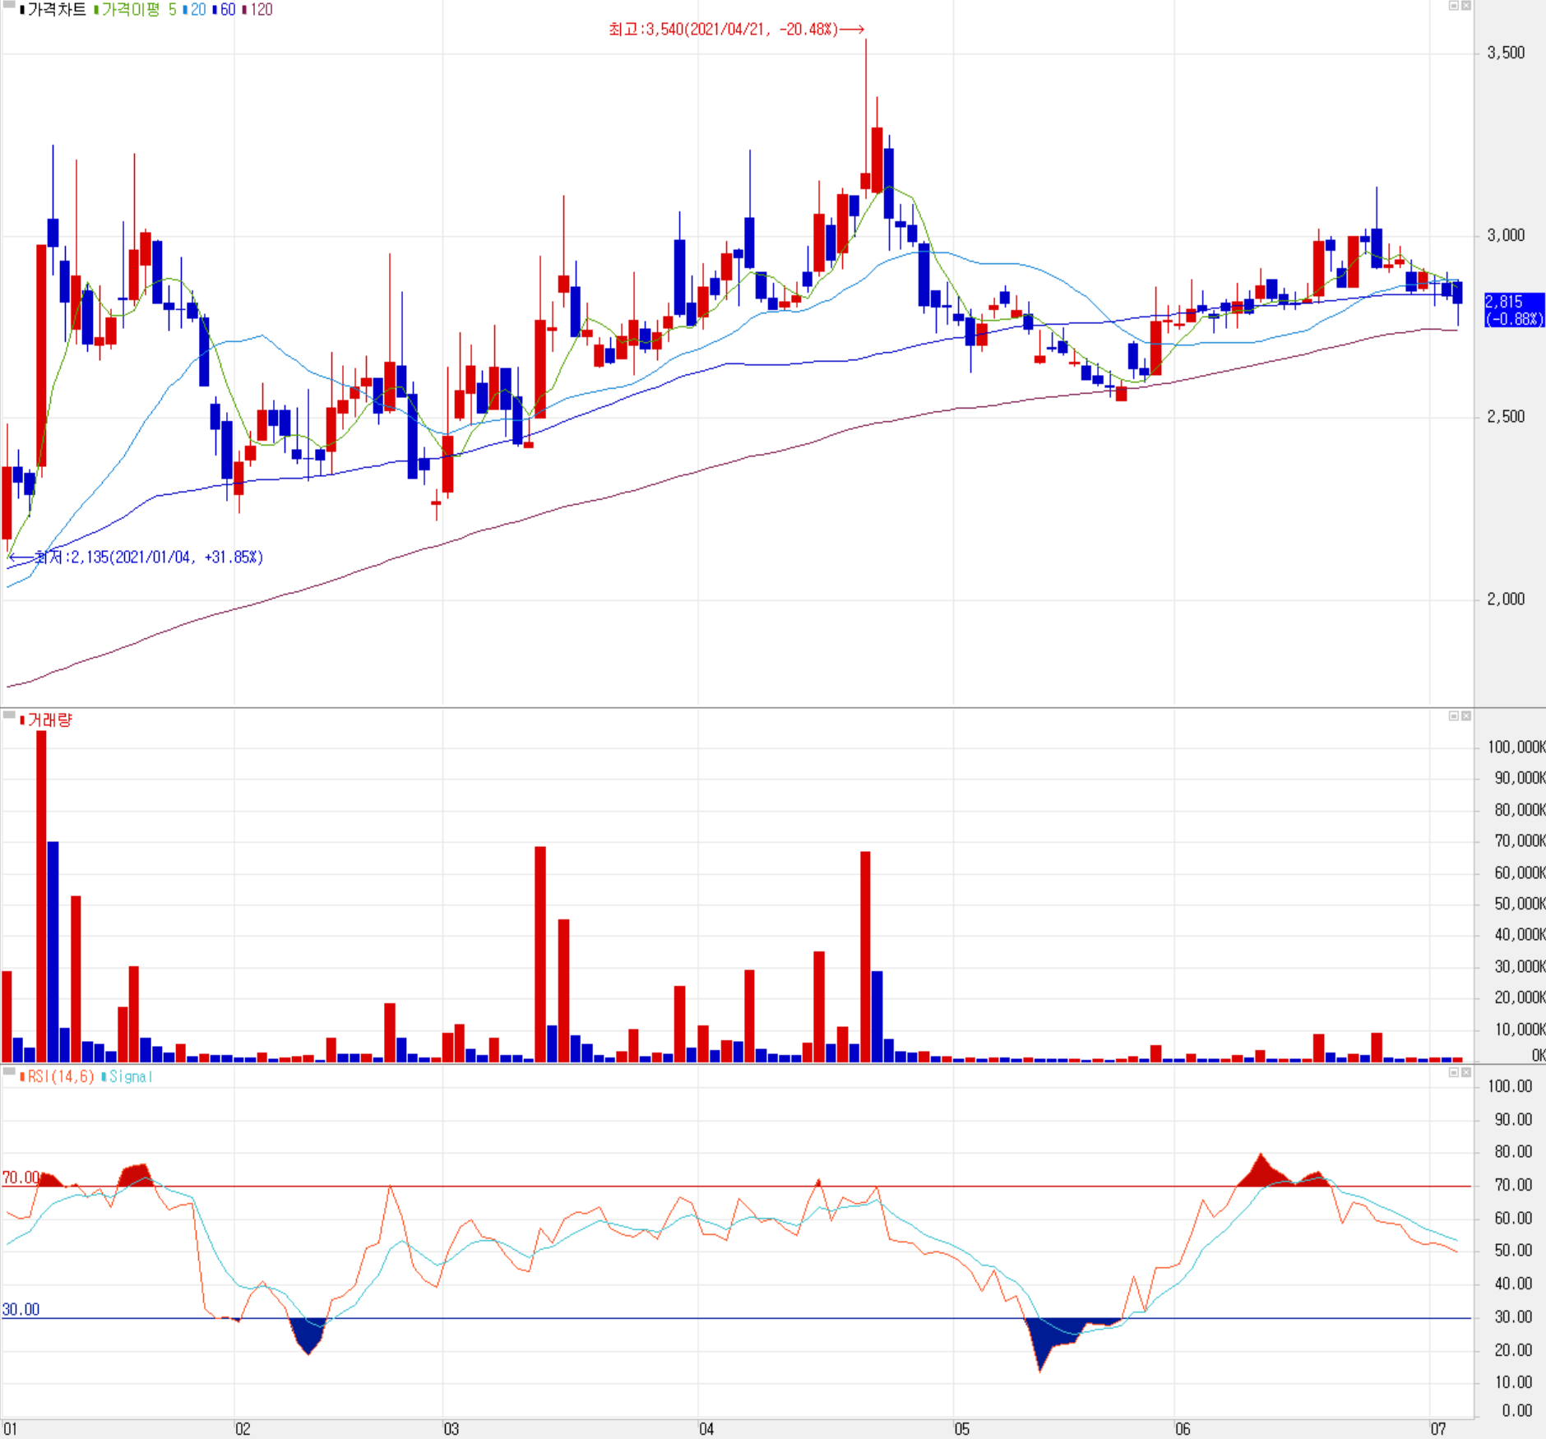The image size is (1546, 1439).
Task: Click the gray handle of the volume panel
Action: [x=9, y=715]
